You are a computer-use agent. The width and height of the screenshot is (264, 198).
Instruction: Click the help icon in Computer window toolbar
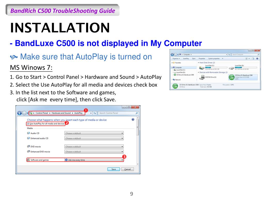257,59
